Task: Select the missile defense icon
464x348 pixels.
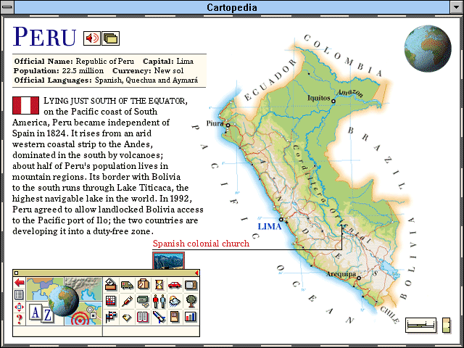Action: (x=159, y=318)
